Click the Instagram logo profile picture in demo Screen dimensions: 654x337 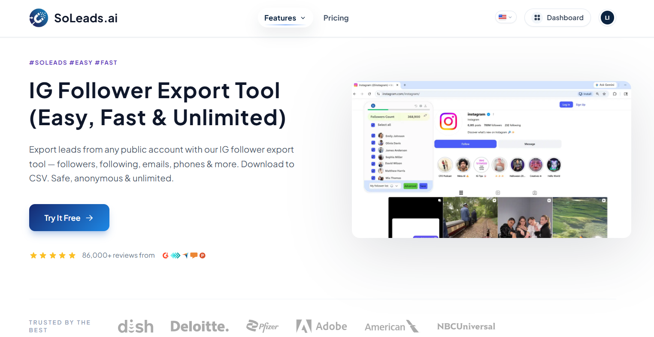pos(448,121)
